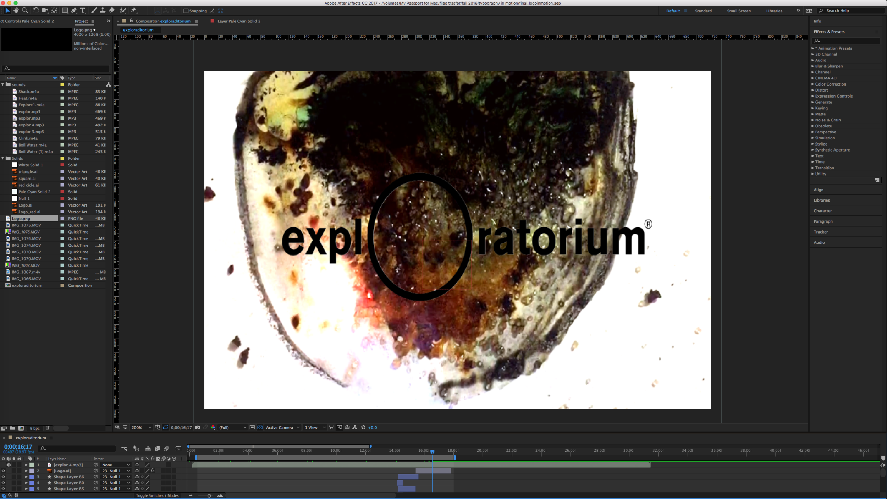The image size is (887, 499).
Task: Select the Zoom tool in toolbar
Action: tap(25, 10)
